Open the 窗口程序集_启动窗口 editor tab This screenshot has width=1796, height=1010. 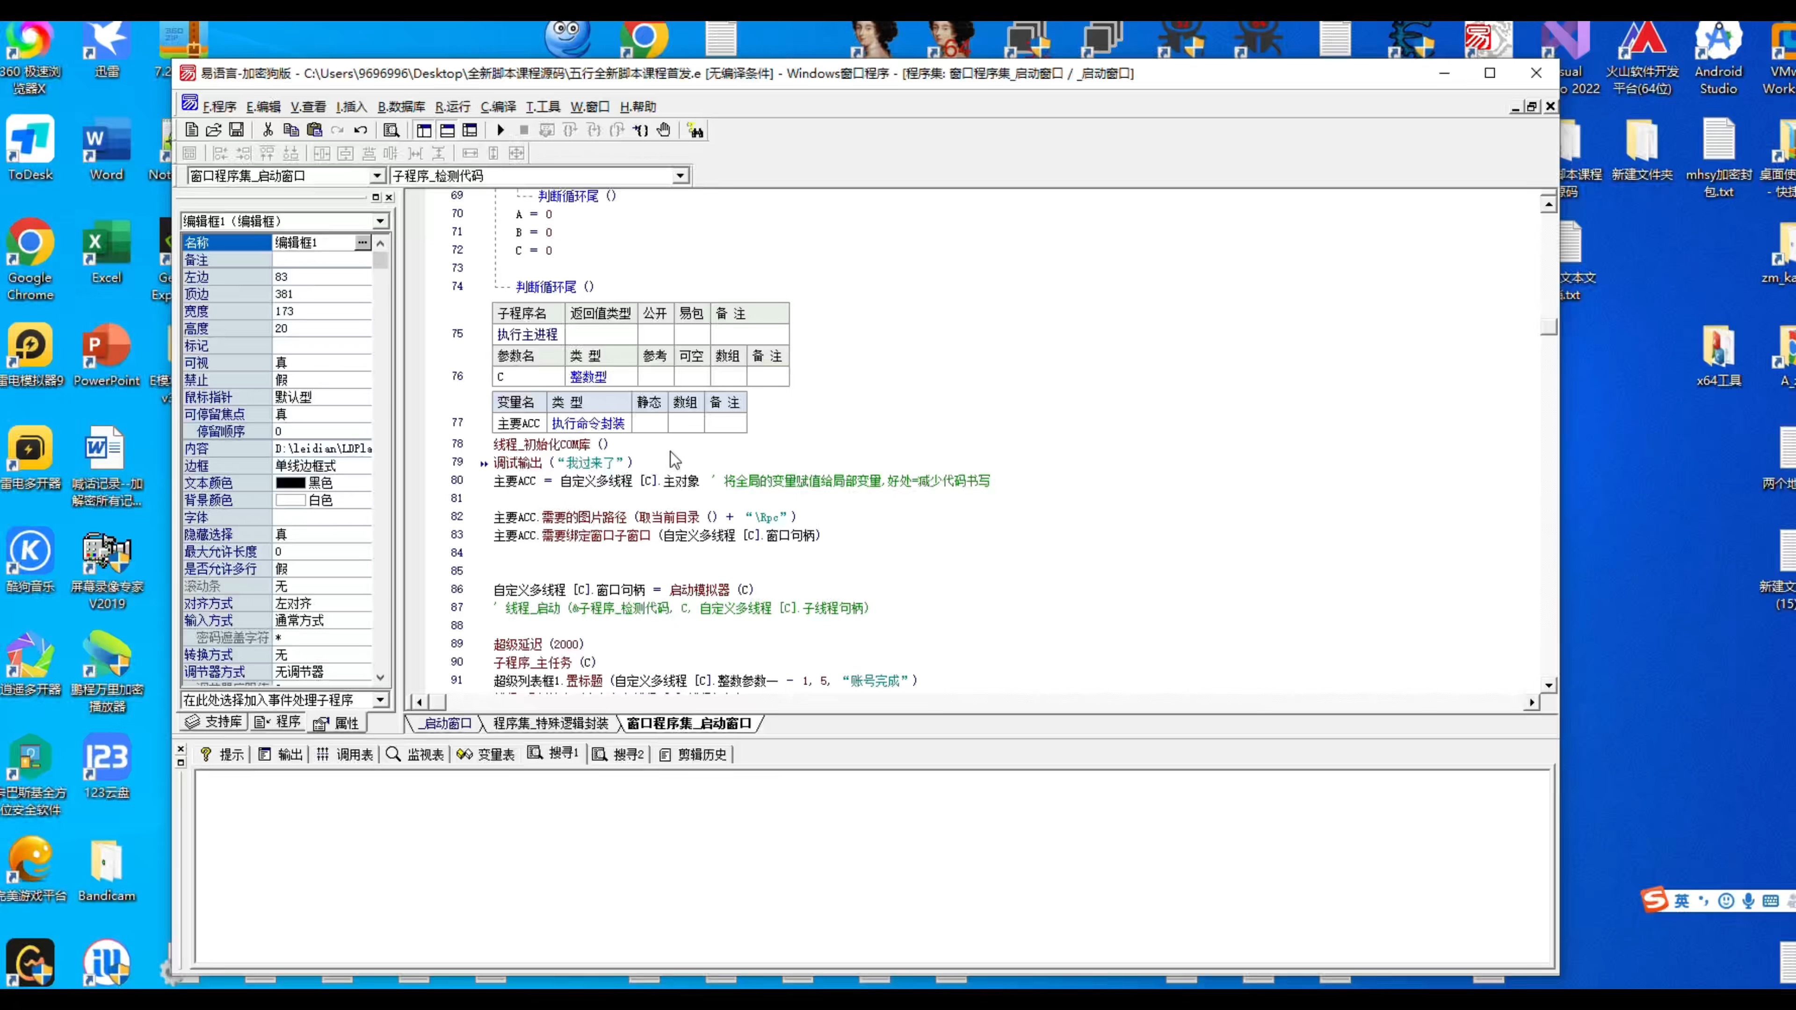click(x=689, y=723)
